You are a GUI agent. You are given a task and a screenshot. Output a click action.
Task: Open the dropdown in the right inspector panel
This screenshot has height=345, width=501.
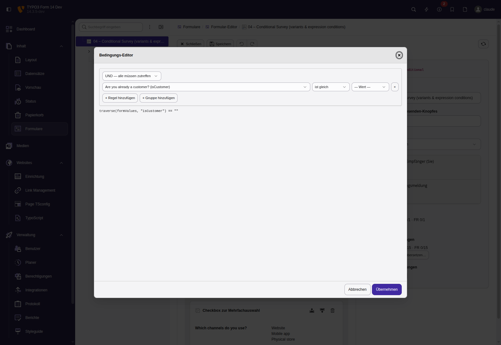tap(444, 144)
